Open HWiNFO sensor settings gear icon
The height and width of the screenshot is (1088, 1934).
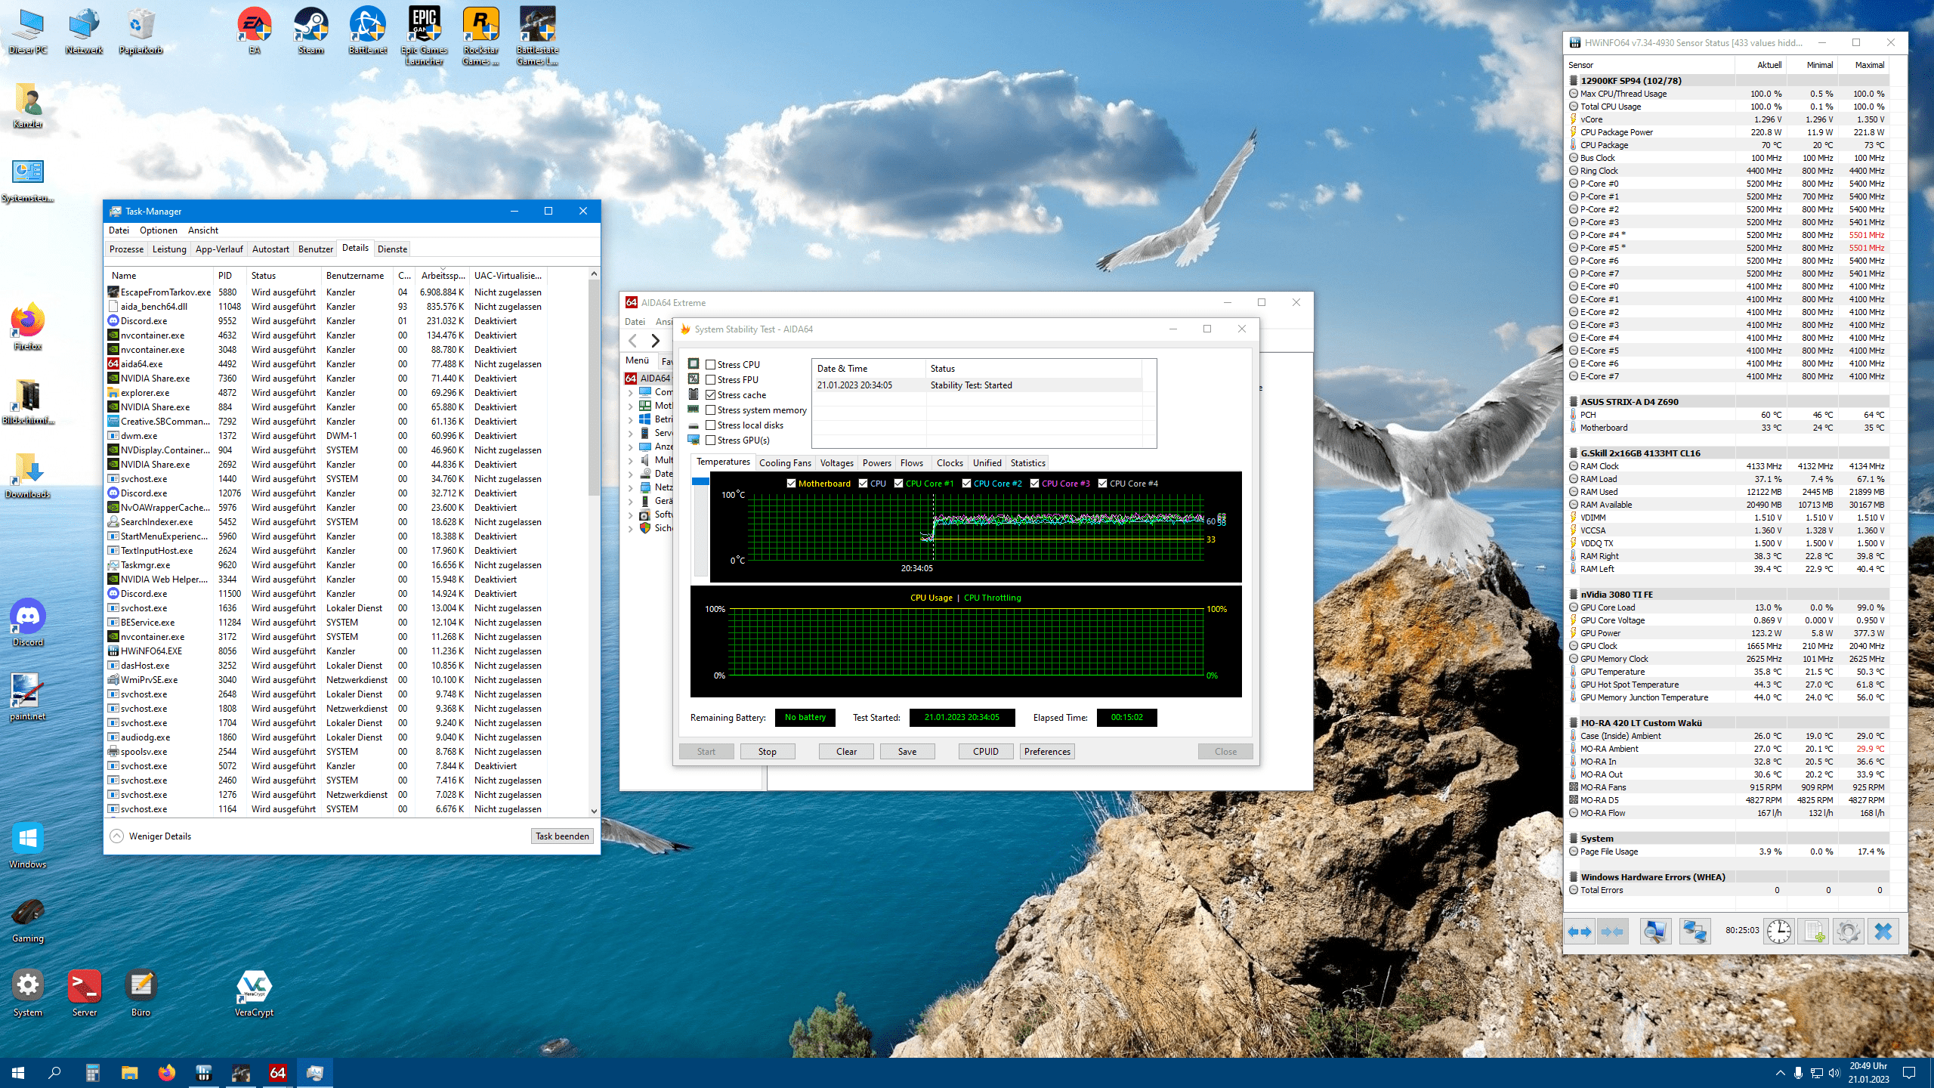click(x=1848, y=932)
